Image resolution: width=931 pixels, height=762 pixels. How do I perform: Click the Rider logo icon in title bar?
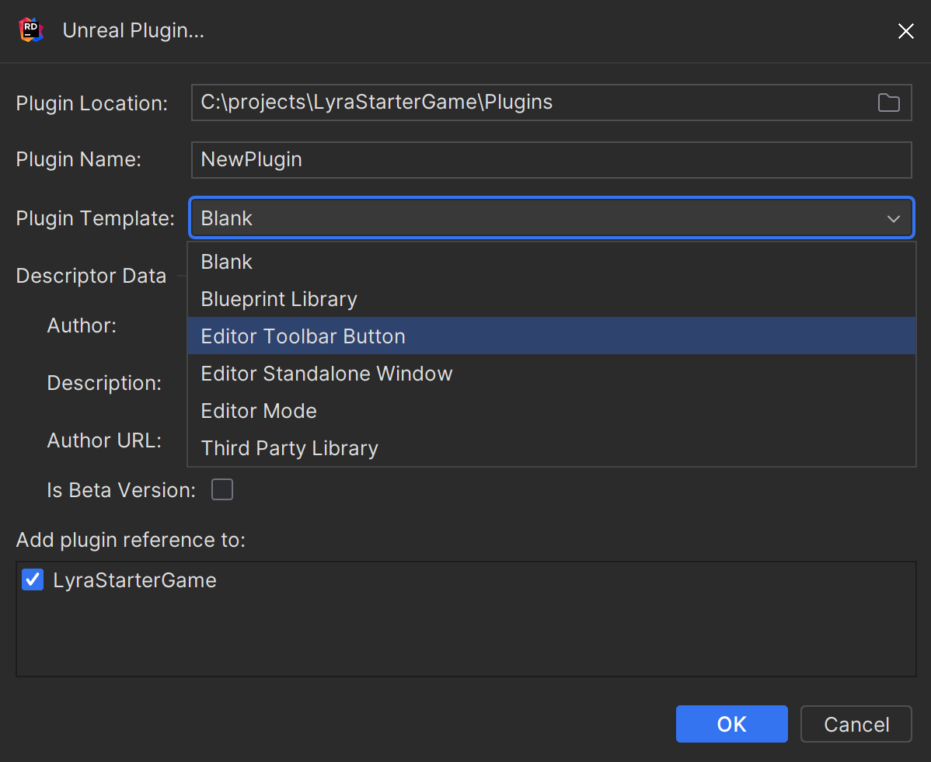point(30,30)
